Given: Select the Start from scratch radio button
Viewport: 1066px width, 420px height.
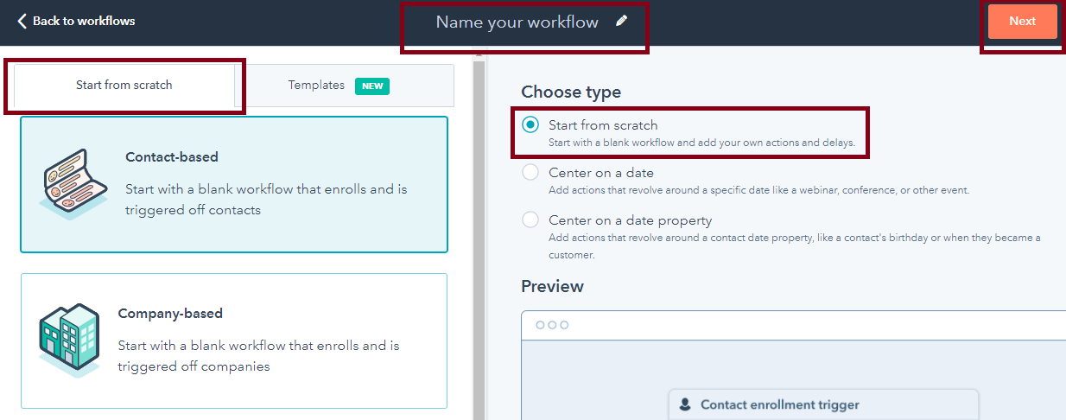Looking at the screenshot, I should pos(530,125).
